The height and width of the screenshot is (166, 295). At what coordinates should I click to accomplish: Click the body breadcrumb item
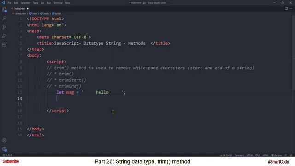click(45, 14)
